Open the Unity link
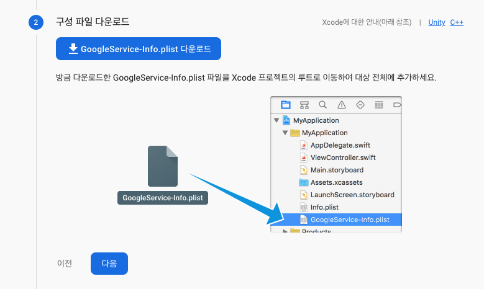Viewport: 484px width, 289px height. pyautogui.click(x=436, y=22)
